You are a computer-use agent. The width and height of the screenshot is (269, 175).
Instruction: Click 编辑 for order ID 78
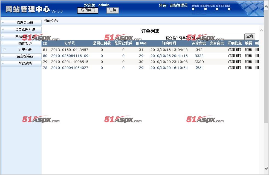pos(248,68)
